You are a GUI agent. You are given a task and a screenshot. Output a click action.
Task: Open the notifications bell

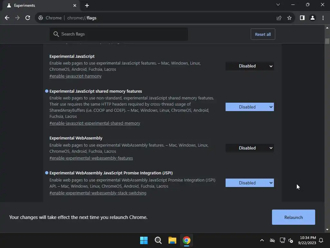click(321, 240)
